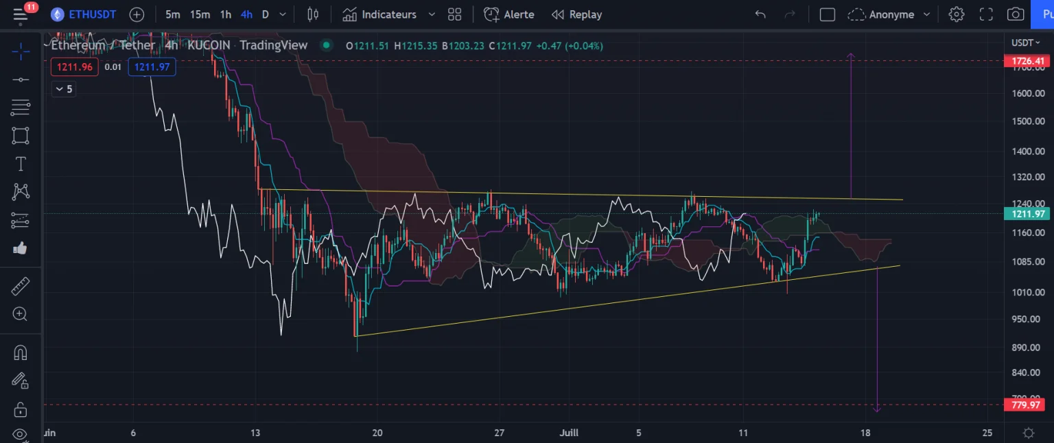Open the Fibonacci retracement tools
This screenshot has height=443, width=1054.
[x=21, y=107]
